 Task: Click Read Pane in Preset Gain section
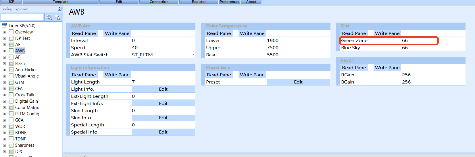(x=219, y=75)
